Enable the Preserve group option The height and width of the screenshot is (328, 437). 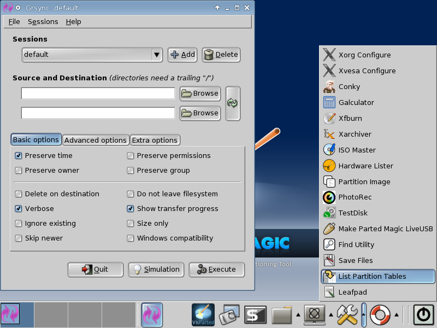pyautogui.click(x=130, y=170)
